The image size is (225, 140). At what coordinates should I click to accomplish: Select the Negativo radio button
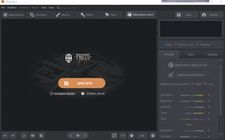(x=198, y=44)
